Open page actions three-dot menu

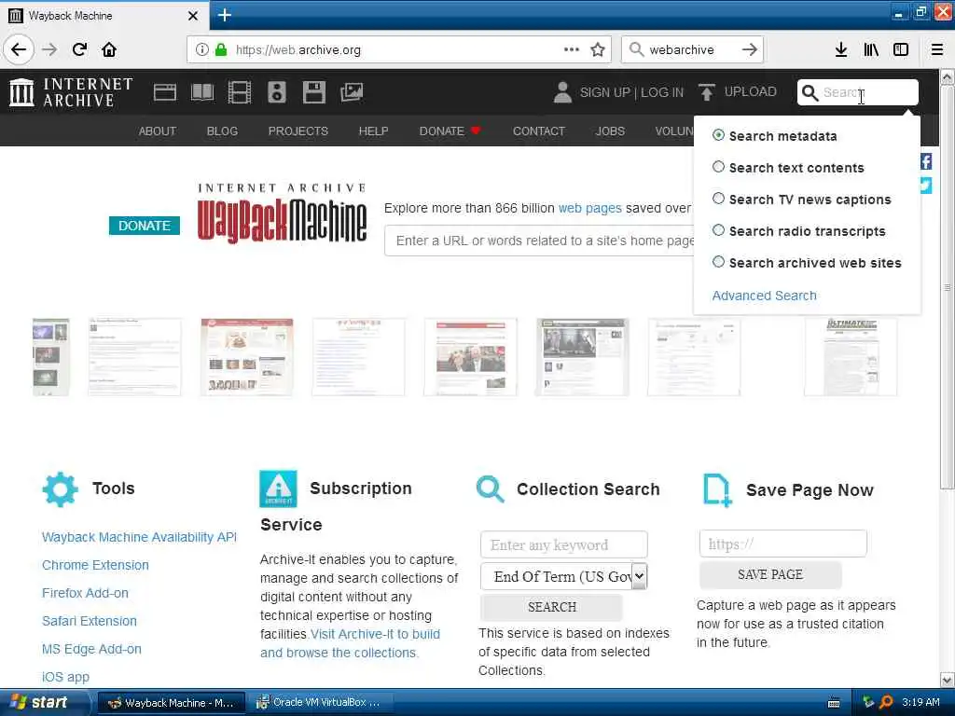click(572, 49)
